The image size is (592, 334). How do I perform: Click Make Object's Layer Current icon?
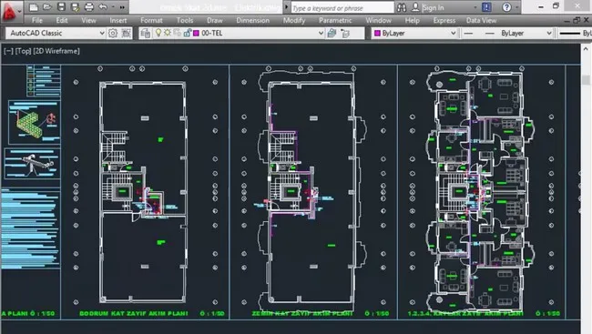pyautogui.click(x=332, y=33)
